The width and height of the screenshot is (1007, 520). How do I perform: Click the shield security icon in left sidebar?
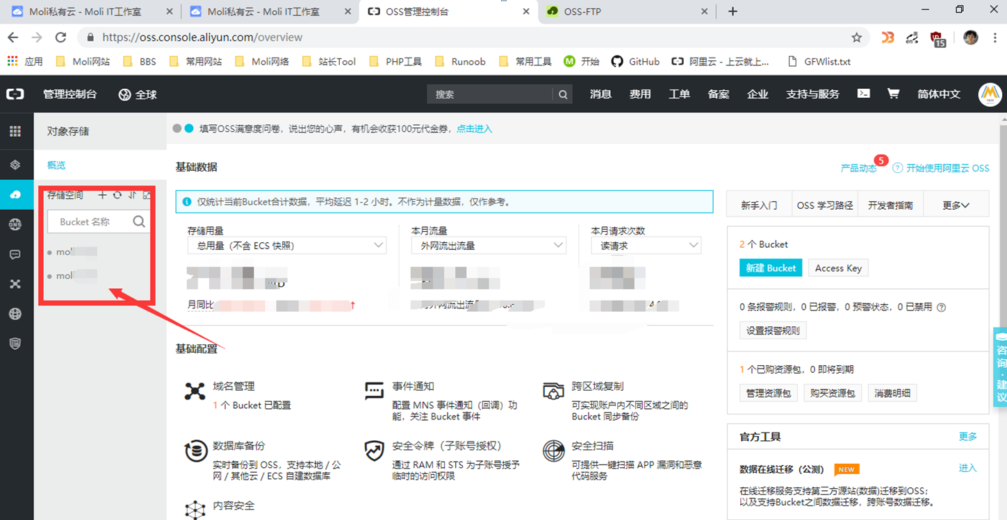[15, 343]
